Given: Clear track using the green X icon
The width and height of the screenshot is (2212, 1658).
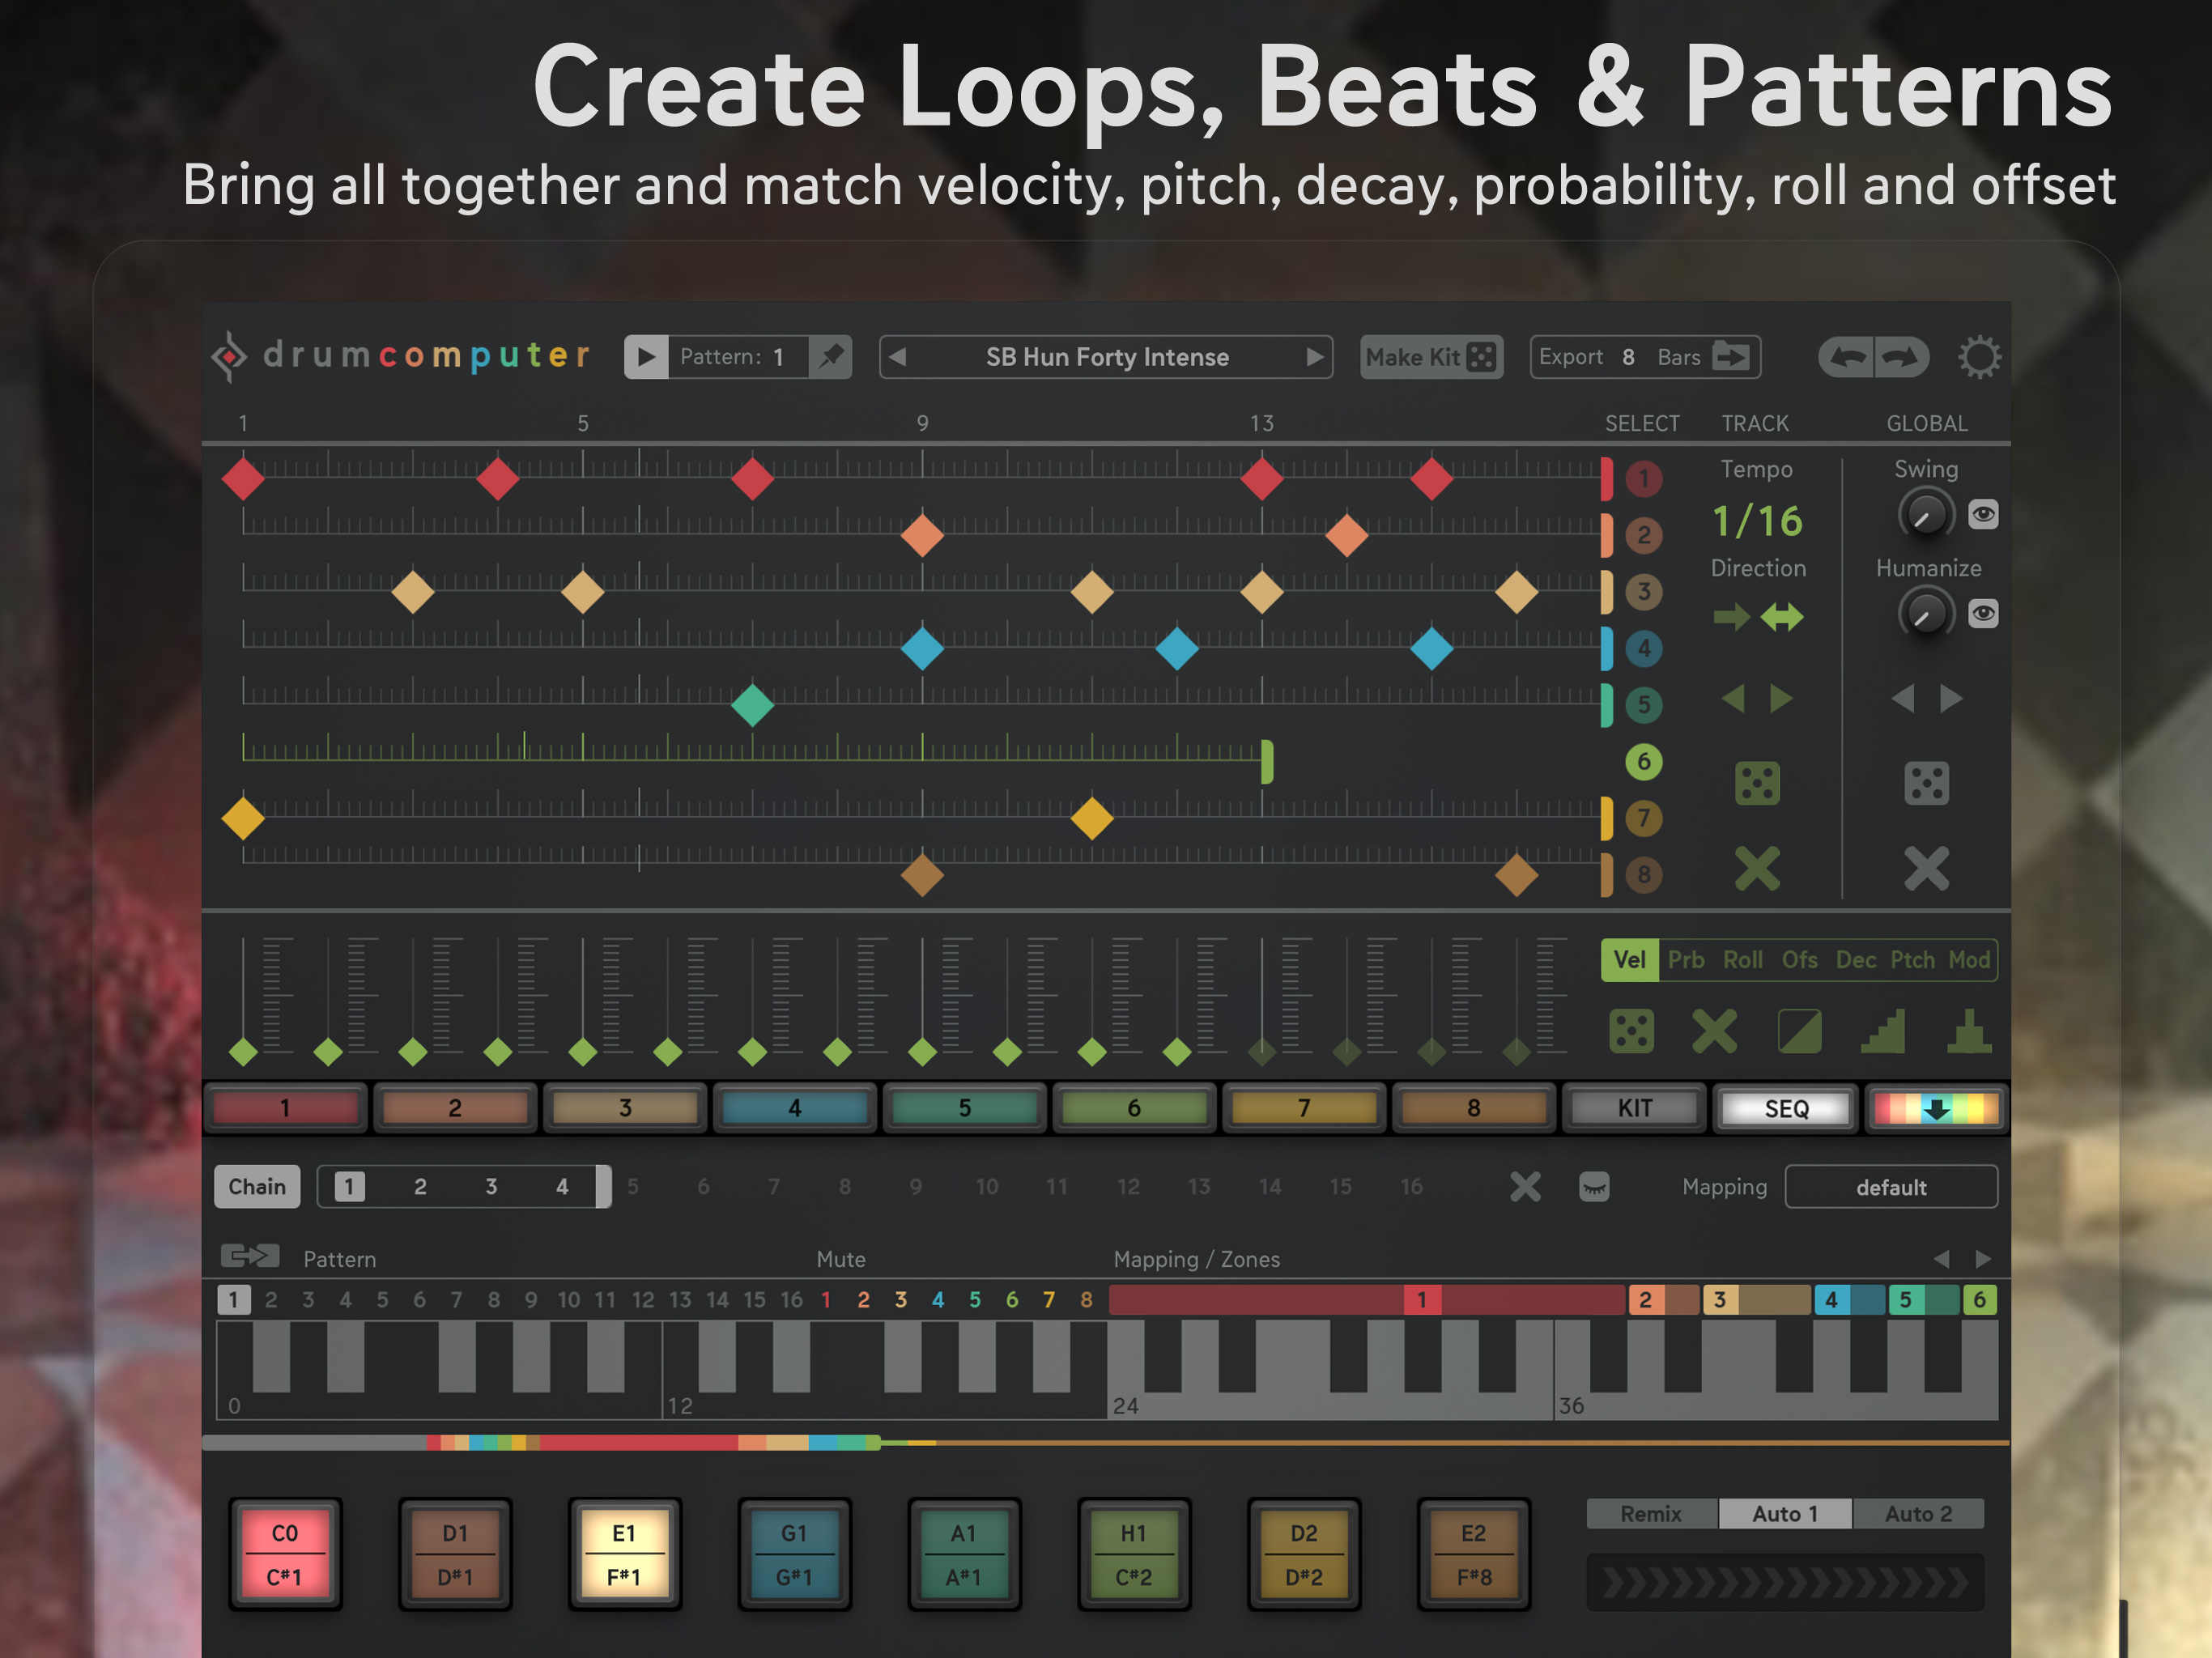Looking at the screenshot, I should click(1757, 868).
